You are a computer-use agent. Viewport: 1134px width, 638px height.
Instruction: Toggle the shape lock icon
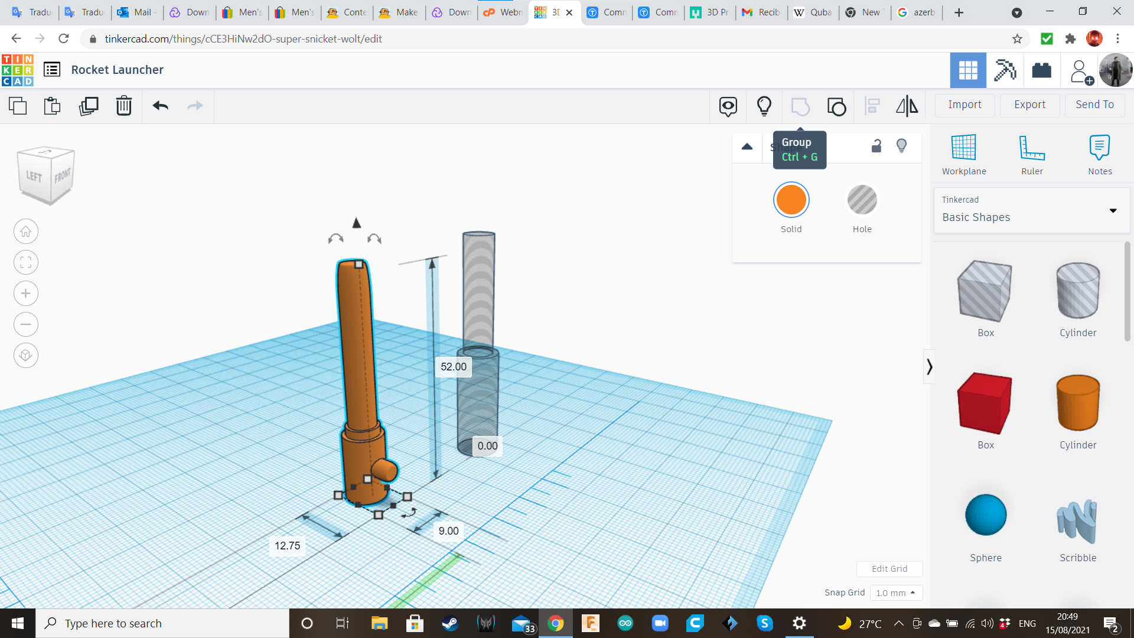coord(876,146)
